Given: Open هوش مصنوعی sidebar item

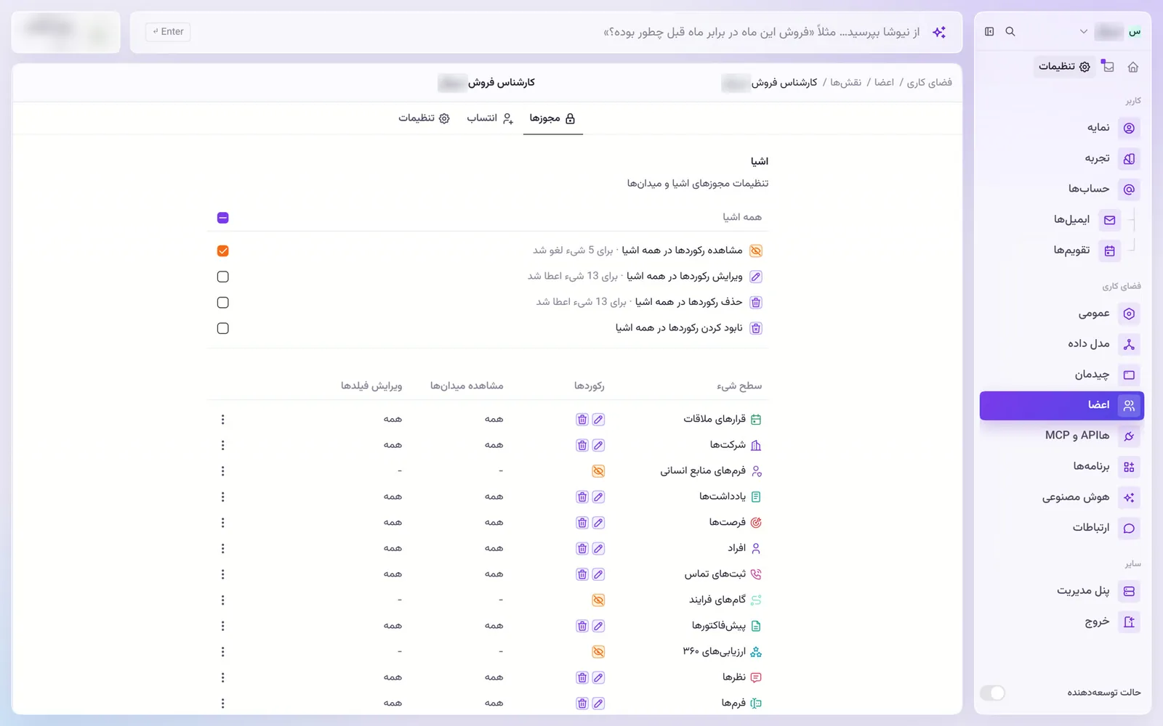Looking at the screenshot, I should point(1061,497).
